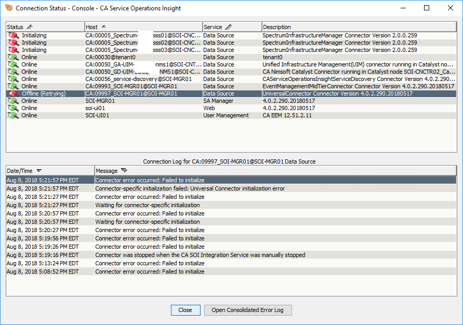
Task: Select the Aug 8, 2018 5:19:16 PM log timestamp
Action: click(43, 255)
